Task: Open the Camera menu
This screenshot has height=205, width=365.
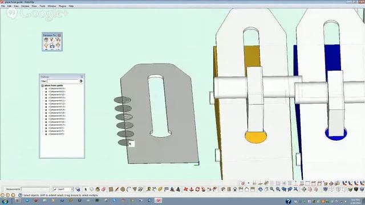Action: point(25,6)
